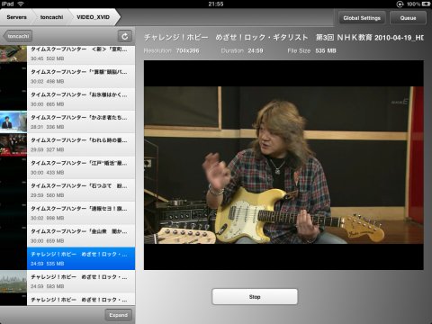Select the toncachi breadcrumb item

click(x=51, y=17)
